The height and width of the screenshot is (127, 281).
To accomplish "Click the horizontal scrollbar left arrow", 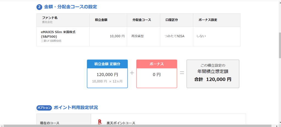I will click(1, 126).
